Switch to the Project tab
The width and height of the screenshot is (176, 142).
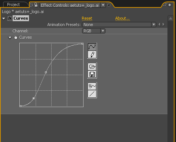13,4
